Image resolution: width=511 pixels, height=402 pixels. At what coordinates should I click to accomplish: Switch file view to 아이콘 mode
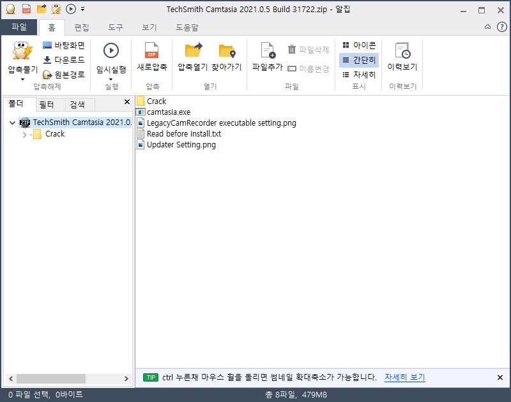click(359, 45)
